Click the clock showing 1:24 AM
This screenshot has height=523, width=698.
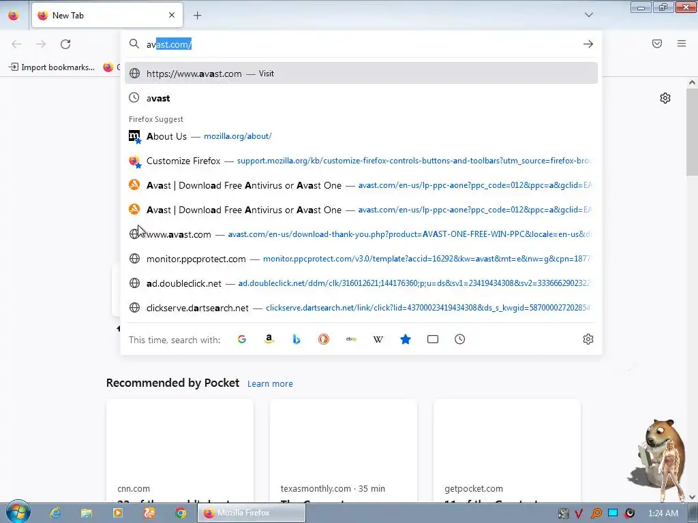coord(663,513)
